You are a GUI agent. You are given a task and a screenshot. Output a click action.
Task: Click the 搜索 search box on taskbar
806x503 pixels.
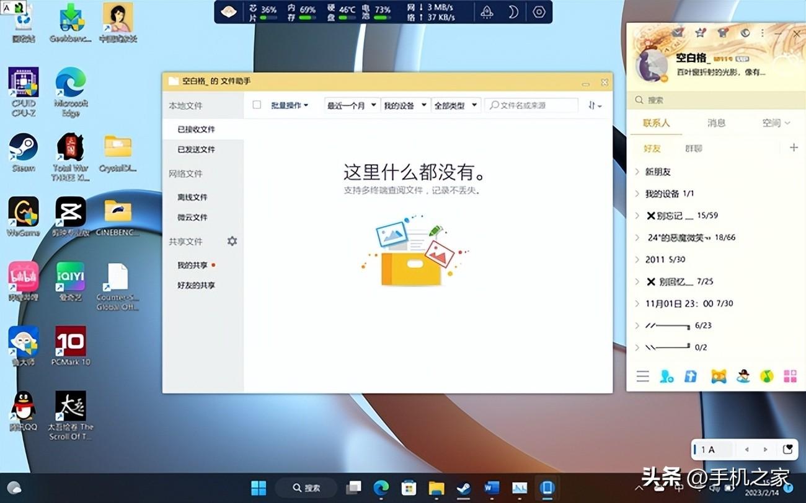pos(306,488)
